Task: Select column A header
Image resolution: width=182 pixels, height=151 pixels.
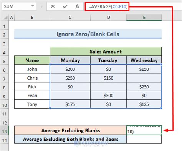Action: pyautogui.click(x=12, y=18)
